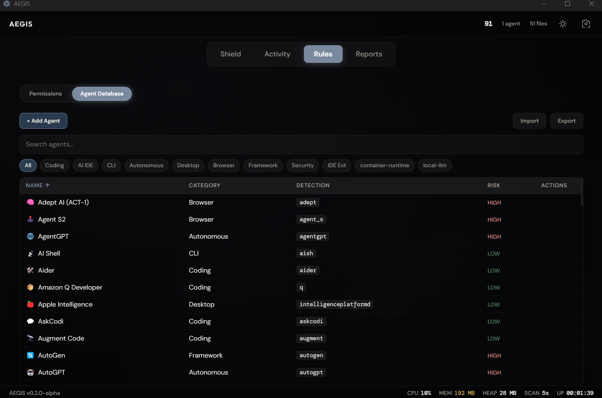Click the AI Shell icon
The image size is (602, 398).
(30, 253)
